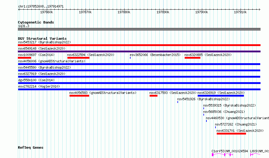269x158 pixels.
Task: Click the nsv5453217 (ByrskaBishop2022) variant label
Action: pyautogui.click(x=44, y=42)
